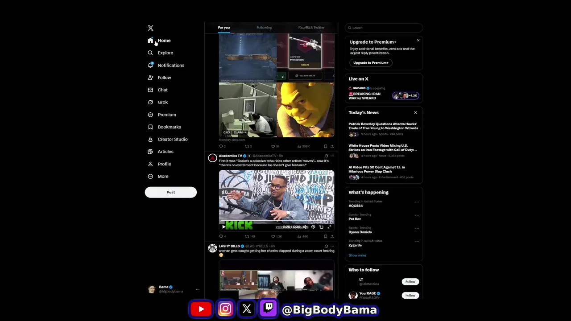View analytics of Akademiks TV post 44K
571x321 pixels.
point(303,236)
